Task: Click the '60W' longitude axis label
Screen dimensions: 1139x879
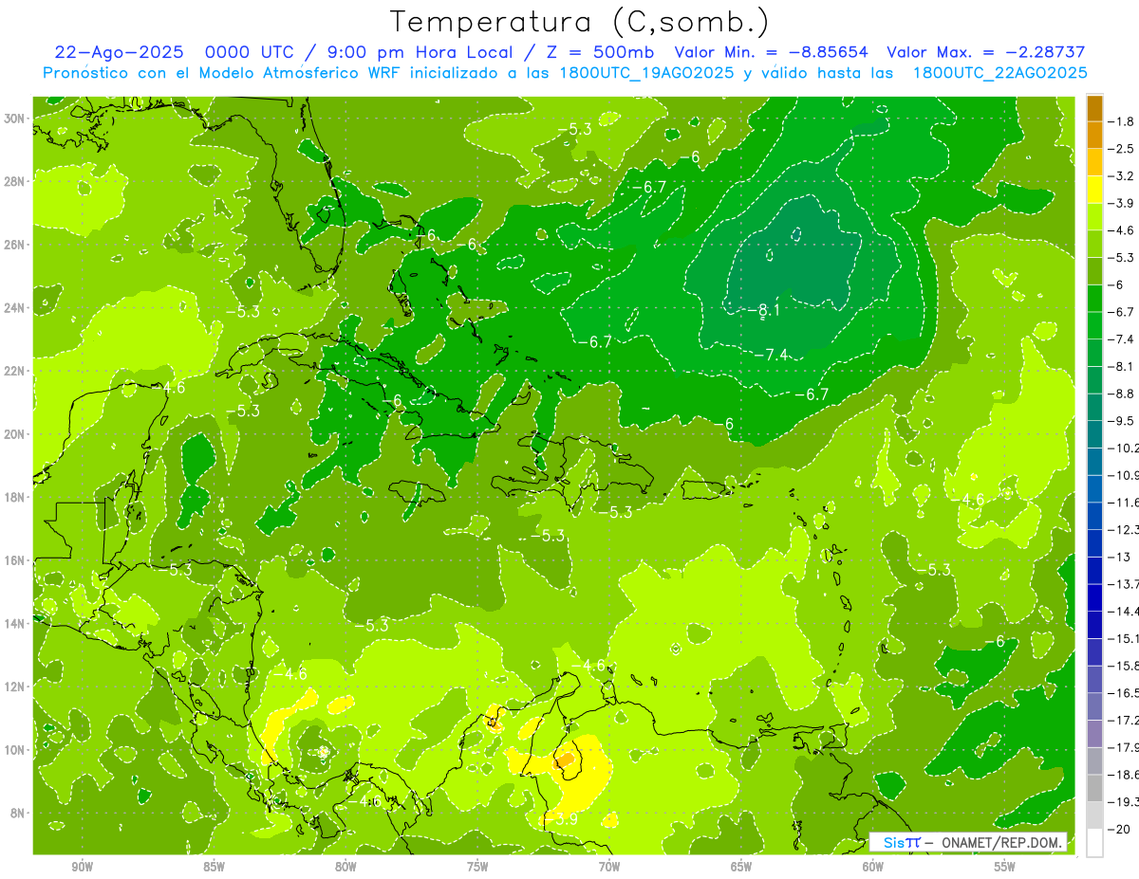Action: click(873, 867)
